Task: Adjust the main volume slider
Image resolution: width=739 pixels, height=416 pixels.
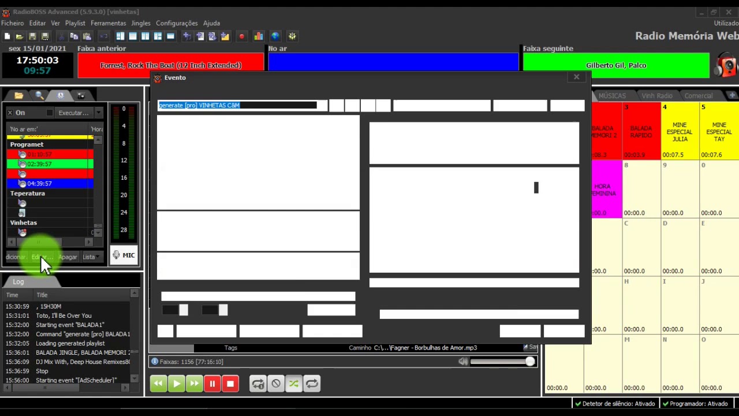Action: 502,362
